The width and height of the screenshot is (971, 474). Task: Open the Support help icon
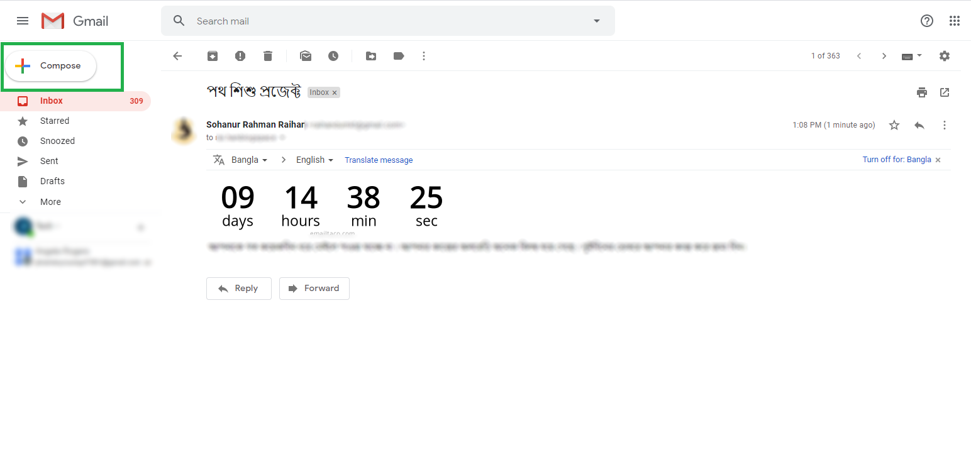[x=927, y=21]
